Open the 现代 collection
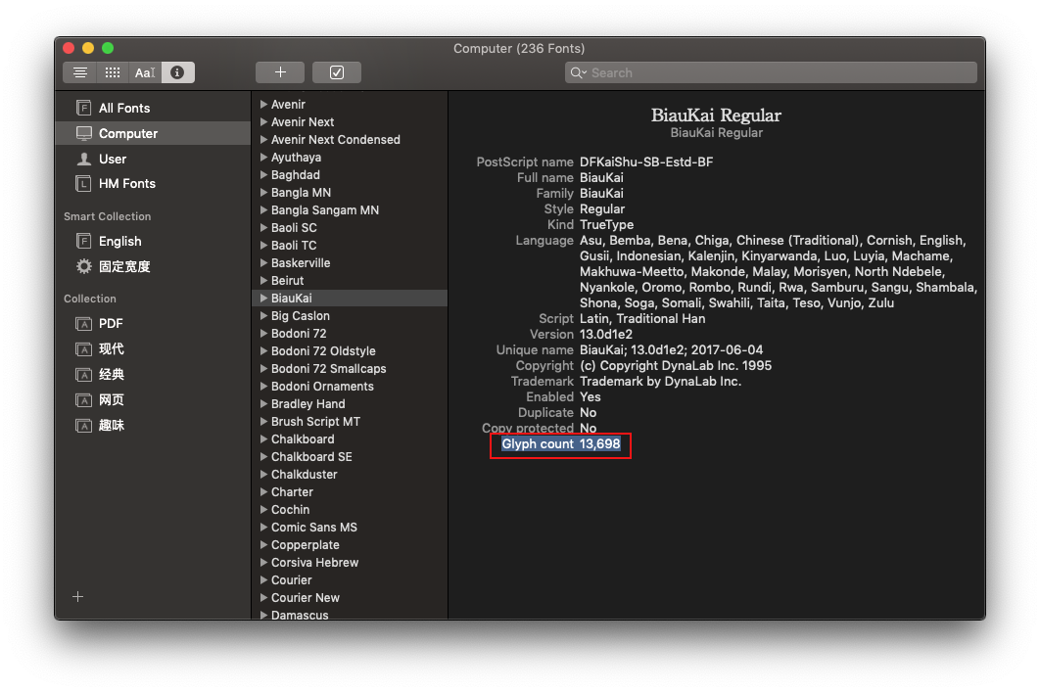1040x692 pixels. click(x=153, y=348)
